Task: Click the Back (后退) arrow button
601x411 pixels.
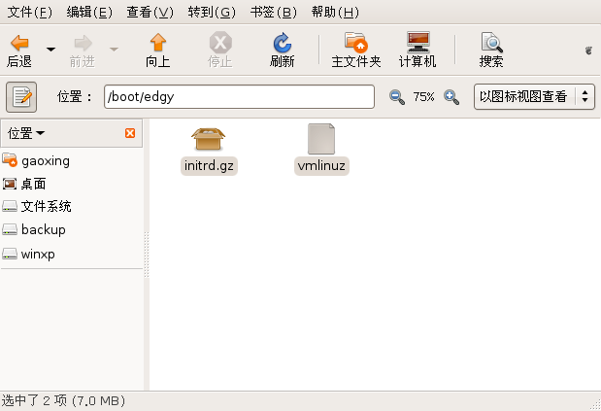Action: click(19, 50)
